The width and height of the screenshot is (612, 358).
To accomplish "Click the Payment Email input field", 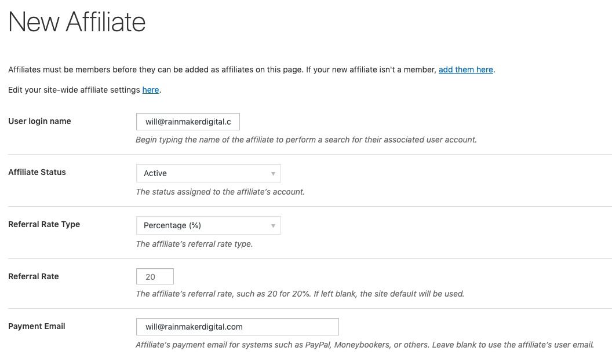I will click(x=237, y=327).
